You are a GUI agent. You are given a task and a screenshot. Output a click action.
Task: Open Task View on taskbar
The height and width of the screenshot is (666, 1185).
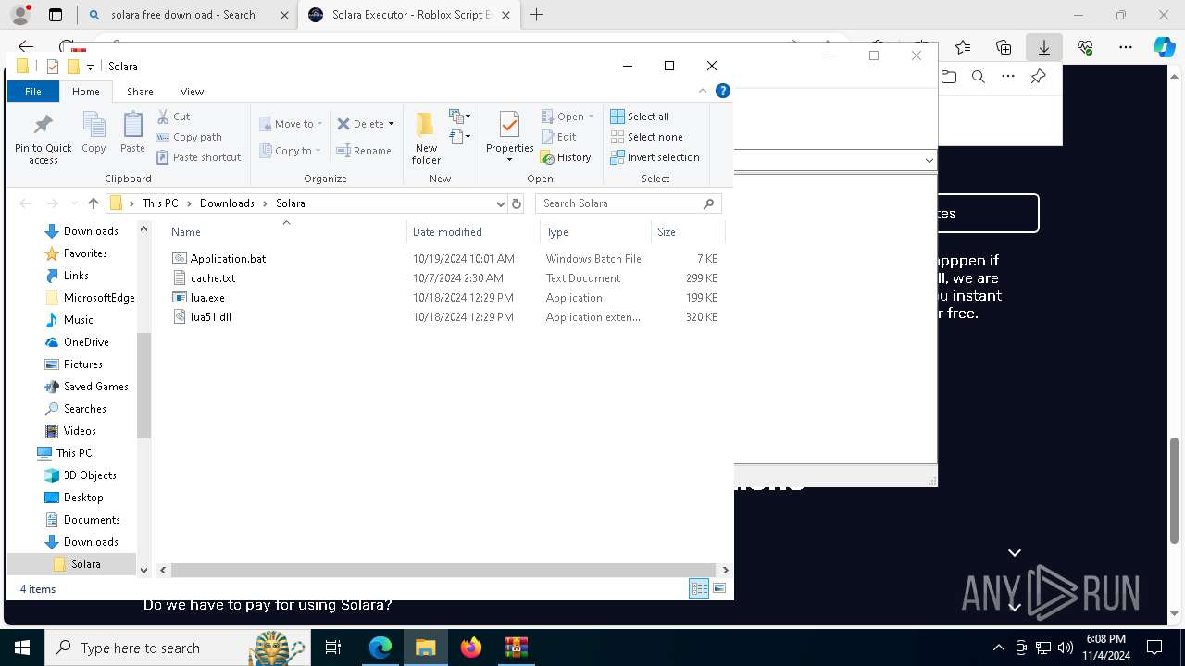(333, 647)
